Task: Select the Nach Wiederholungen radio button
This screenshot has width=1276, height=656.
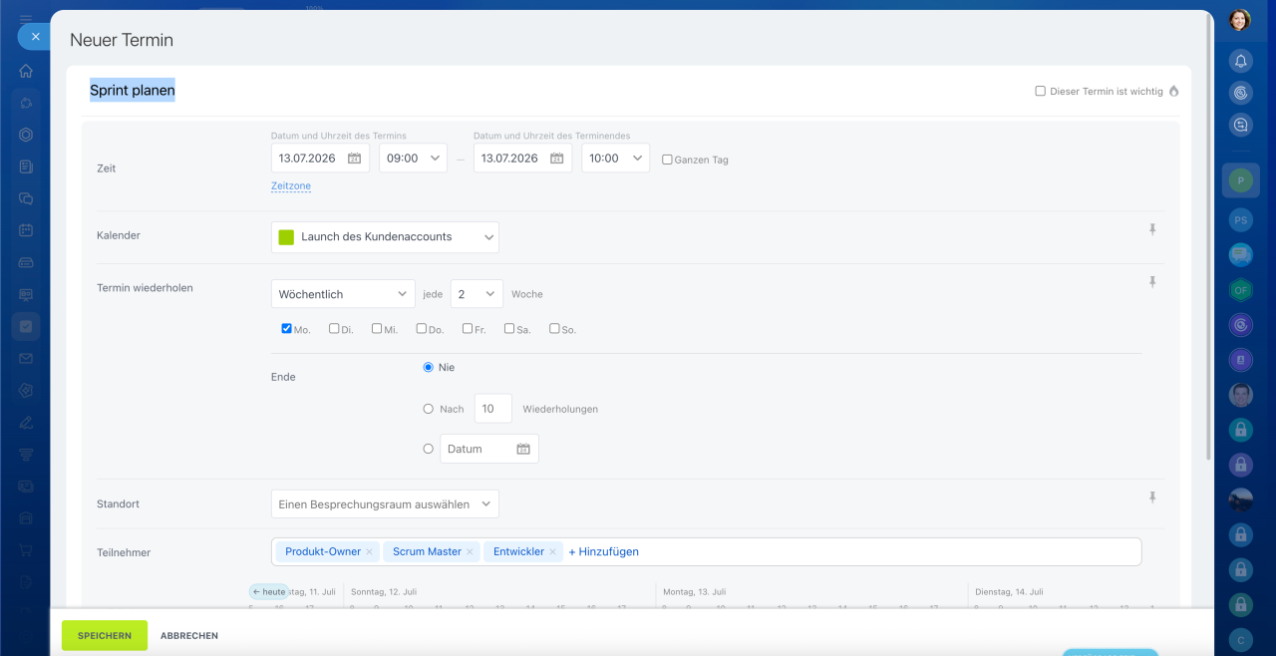Action: [x=429, y=408]
